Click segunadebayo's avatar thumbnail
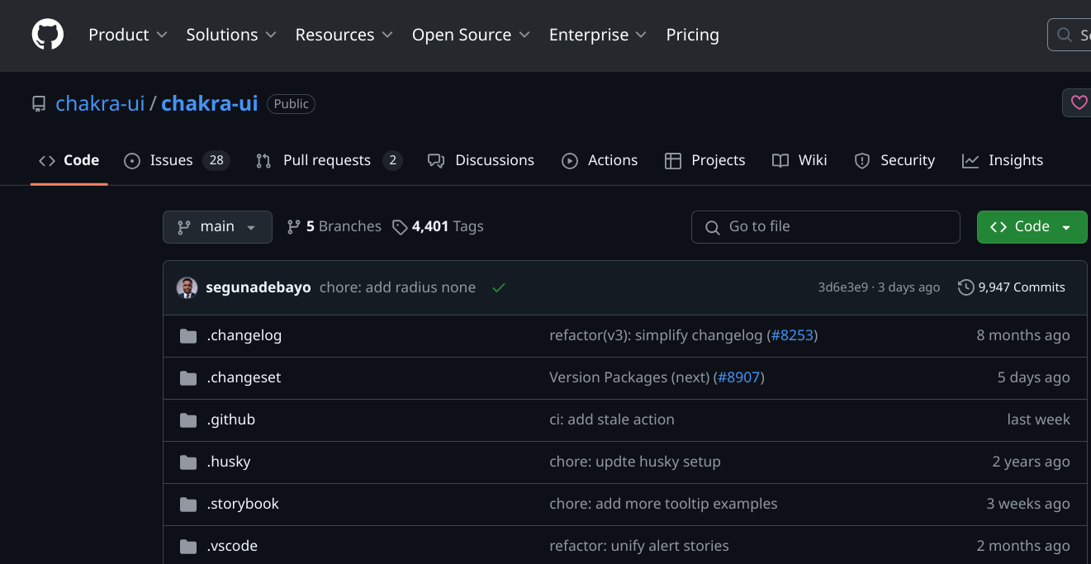Image resolution: width=1091 pixels, height=564 pixels. tap(187, 287)
